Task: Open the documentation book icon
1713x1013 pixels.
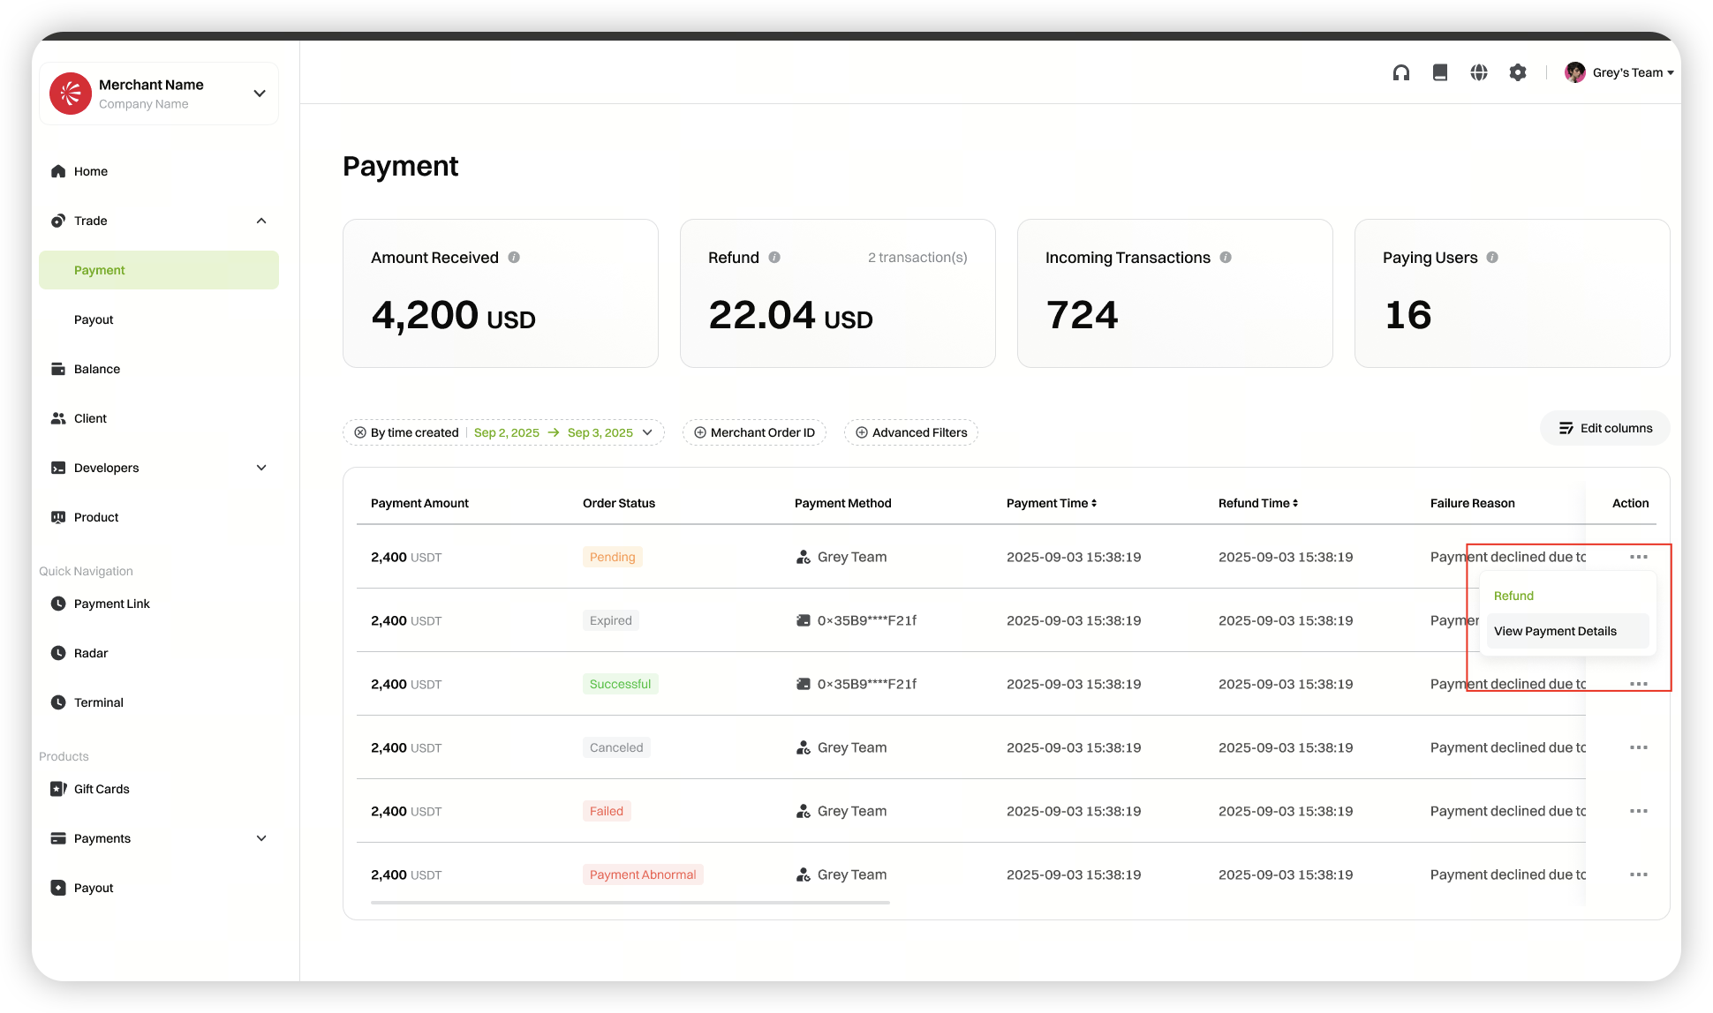Action: [x=1440, y=72]
